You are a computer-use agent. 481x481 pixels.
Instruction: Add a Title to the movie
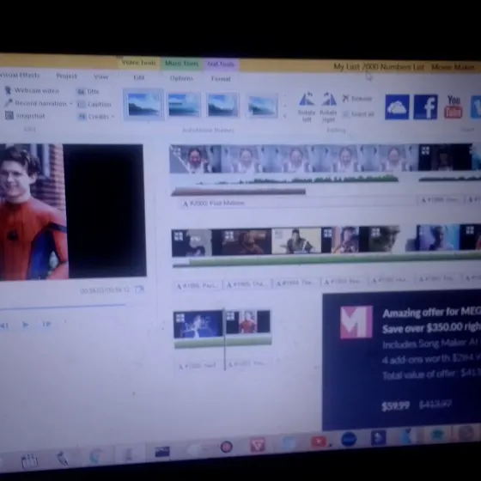point(88,91)
